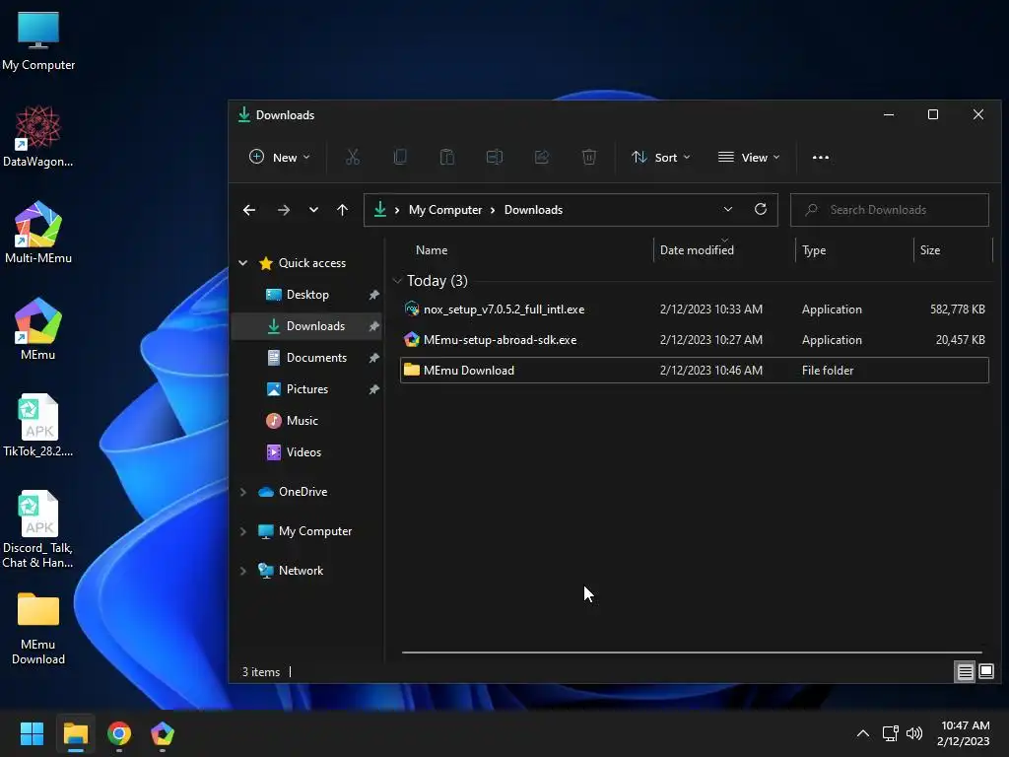
Task: Select the Multi-MEmu desktop shortcut
Action: coord(38,233)
